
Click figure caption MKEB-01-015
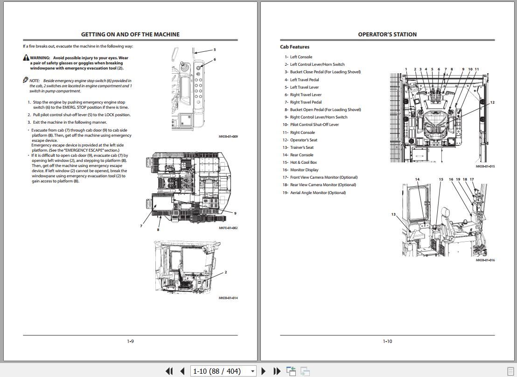485,167
